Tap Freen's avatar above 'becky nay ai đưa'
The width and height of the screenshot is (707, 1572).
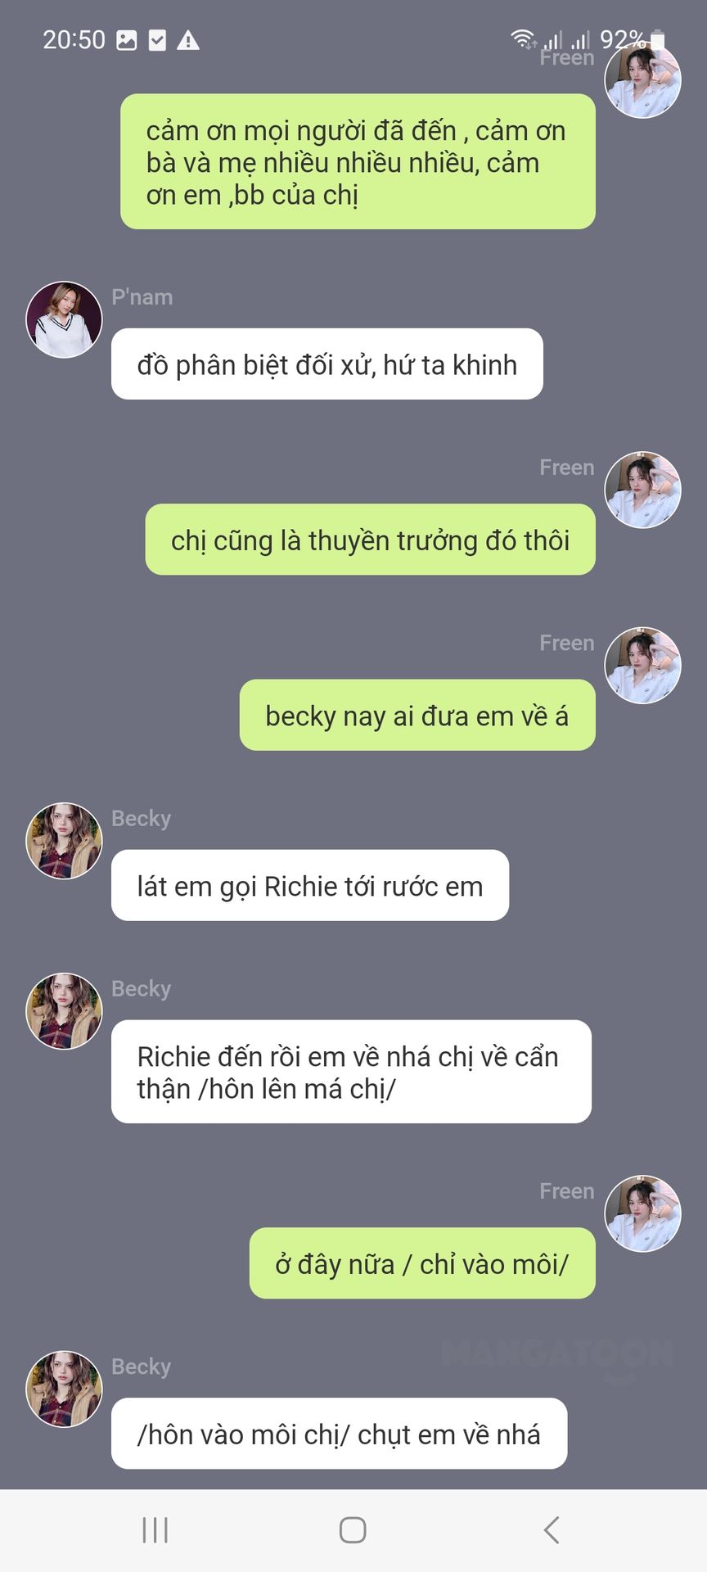tap(643, 666)
